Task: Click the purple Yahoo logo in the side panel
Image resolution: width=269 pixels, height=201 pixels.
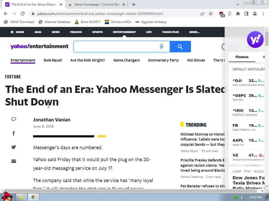Action: point(255,40)
